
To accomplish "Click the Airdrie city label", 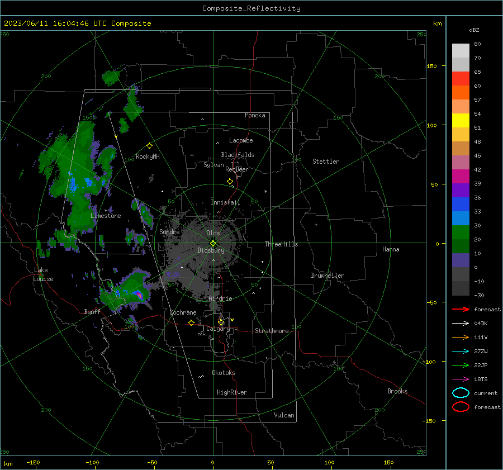I will pos(220,298).
